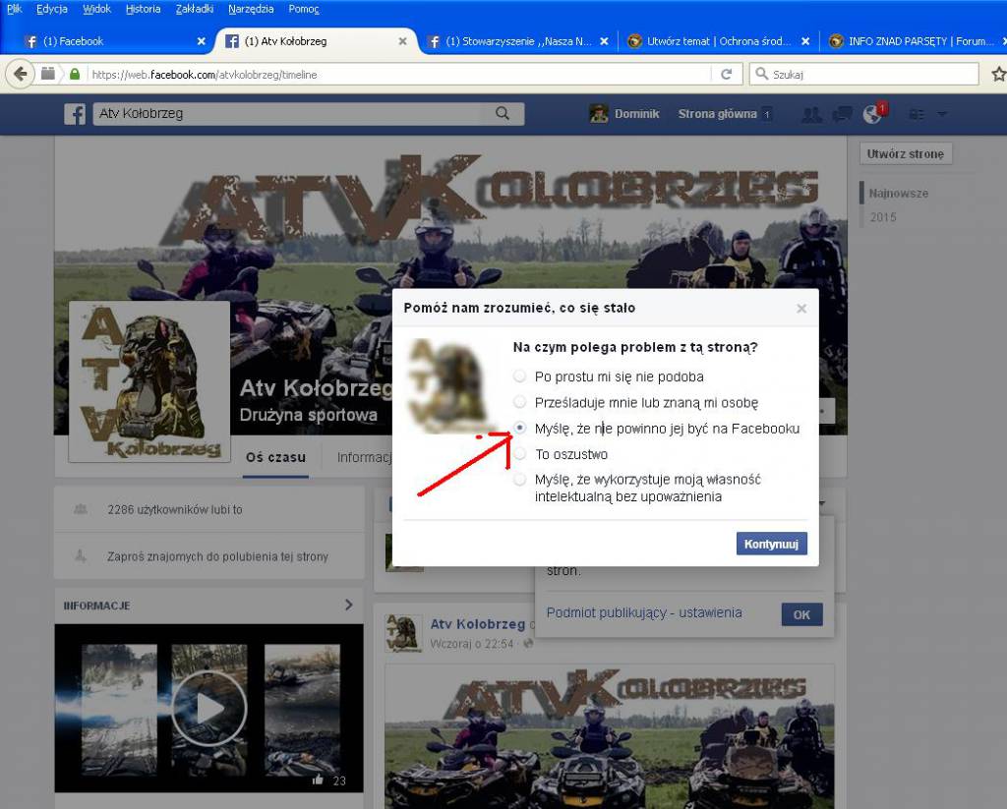
Task: Open the friend requests icon
Action: pos(811,114)
